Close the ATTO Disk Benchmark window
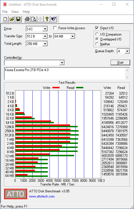The image size is (134, 209). point(127,4)
